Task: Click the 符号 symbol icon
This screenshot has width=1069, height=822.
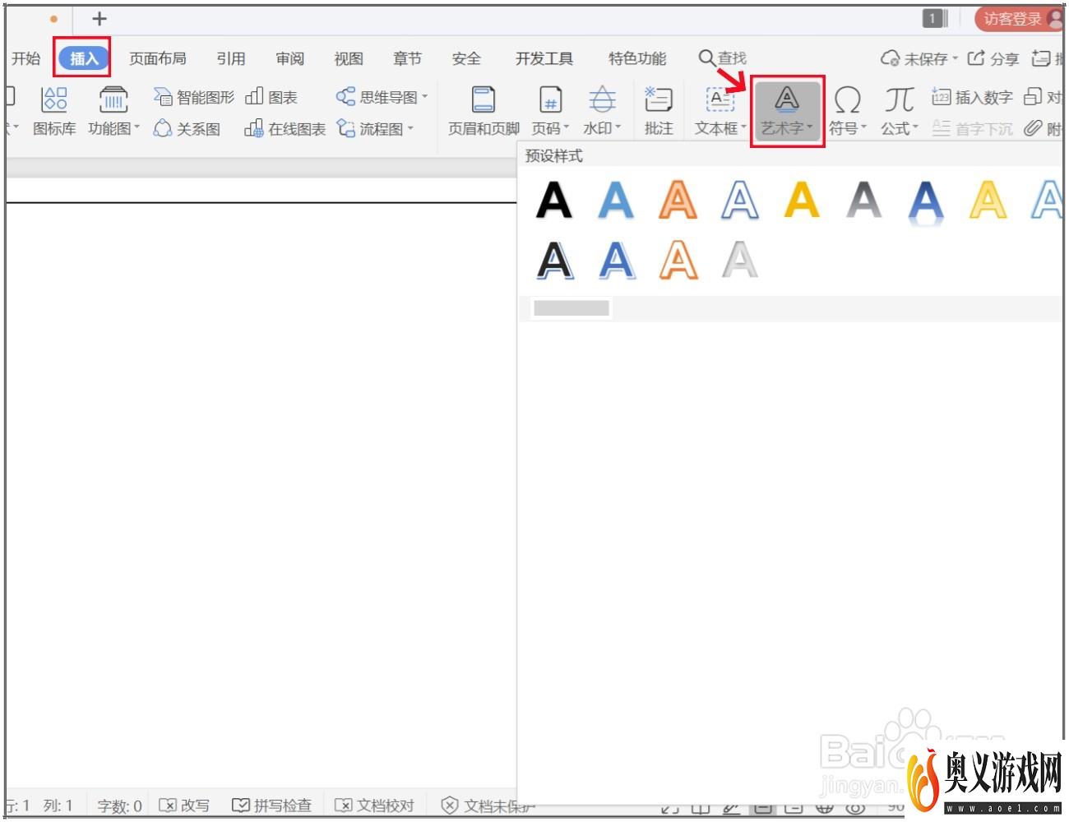Action: pyautogui.click(x=847, y=100)
